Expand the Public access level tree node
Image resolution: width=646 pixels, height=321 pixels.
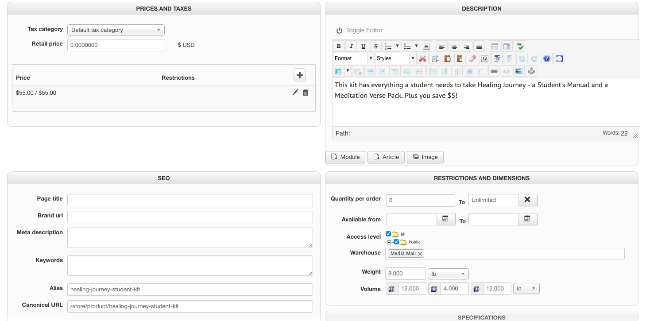[389, 242]
